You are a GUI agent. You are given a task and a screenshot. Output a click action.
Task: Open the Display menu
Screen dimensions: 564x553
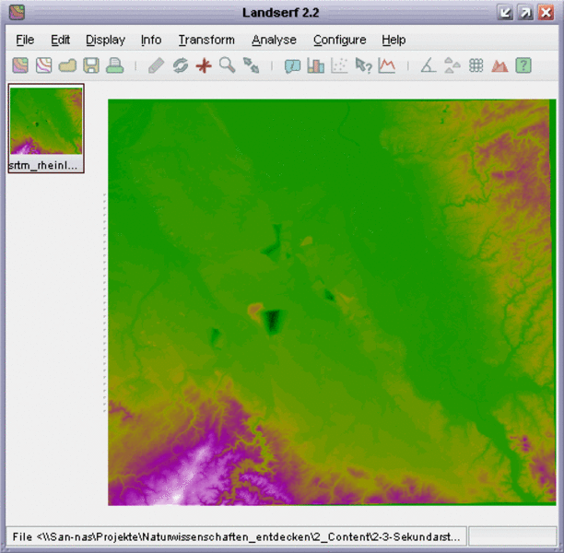105,40
